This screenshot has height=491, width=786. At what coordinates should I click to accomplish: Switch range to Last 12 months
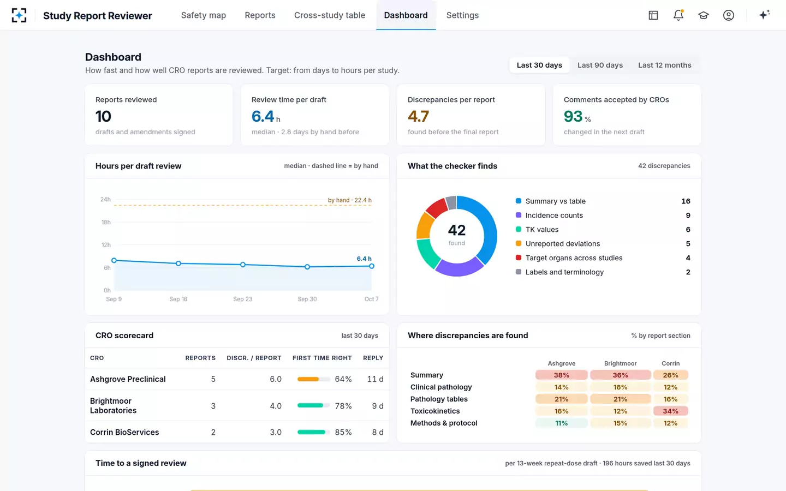pos(664,65)
